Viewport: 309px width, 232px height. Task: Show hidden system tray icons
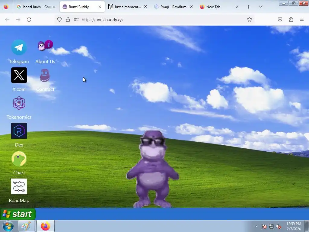(256, 226)
